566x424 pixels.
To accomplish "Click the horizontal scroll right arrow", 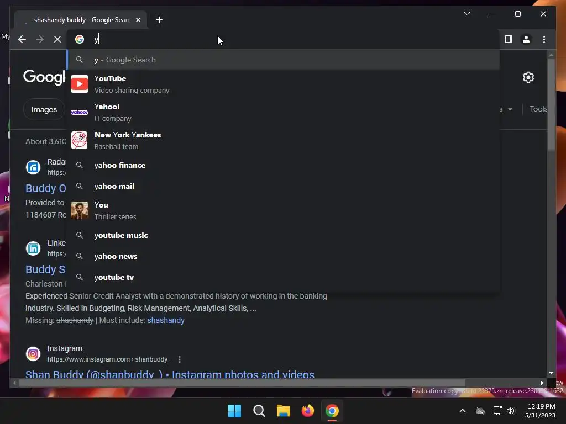I will [542, 383].
